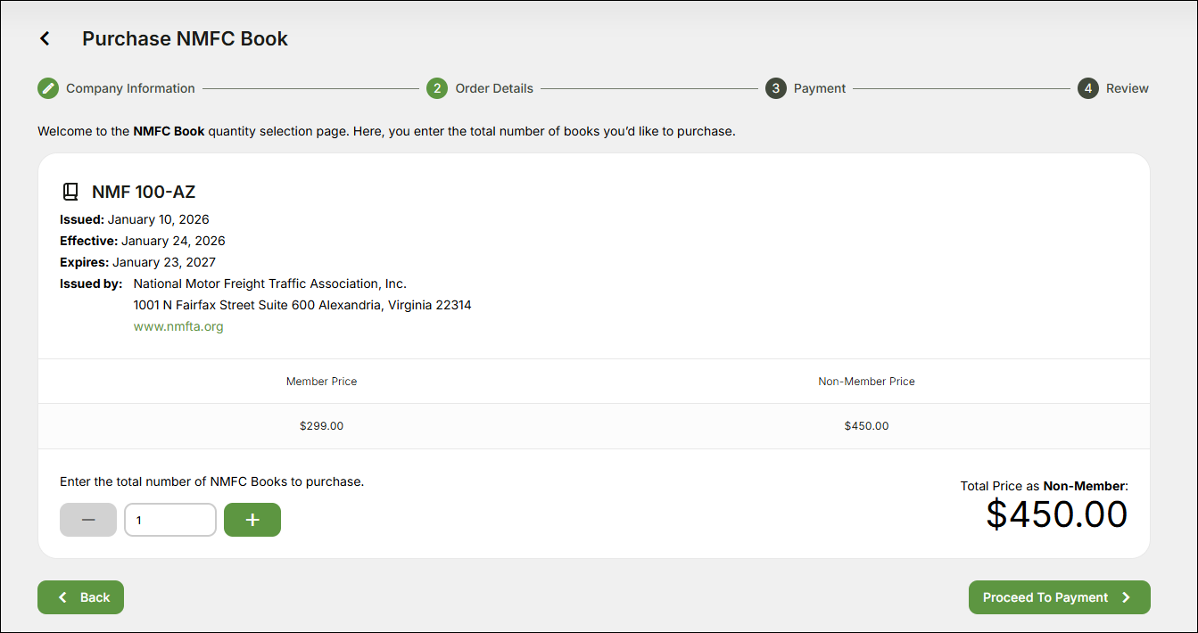
Task: Click the Member Price column header
Action: tap(321, 381)
